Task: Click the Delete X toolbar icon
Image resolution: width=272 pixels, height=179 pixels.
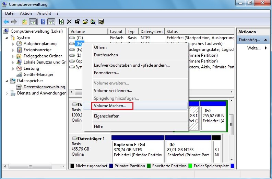Action: [x=69, y=22]
